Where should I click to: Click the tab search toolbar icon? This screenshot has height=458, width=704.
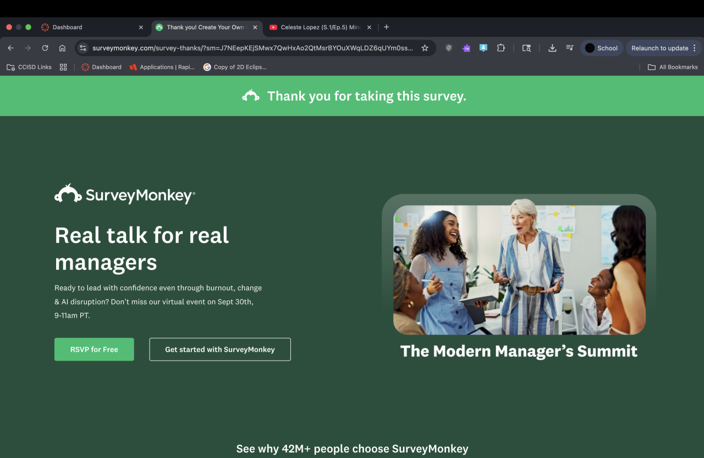coord(526,48)
